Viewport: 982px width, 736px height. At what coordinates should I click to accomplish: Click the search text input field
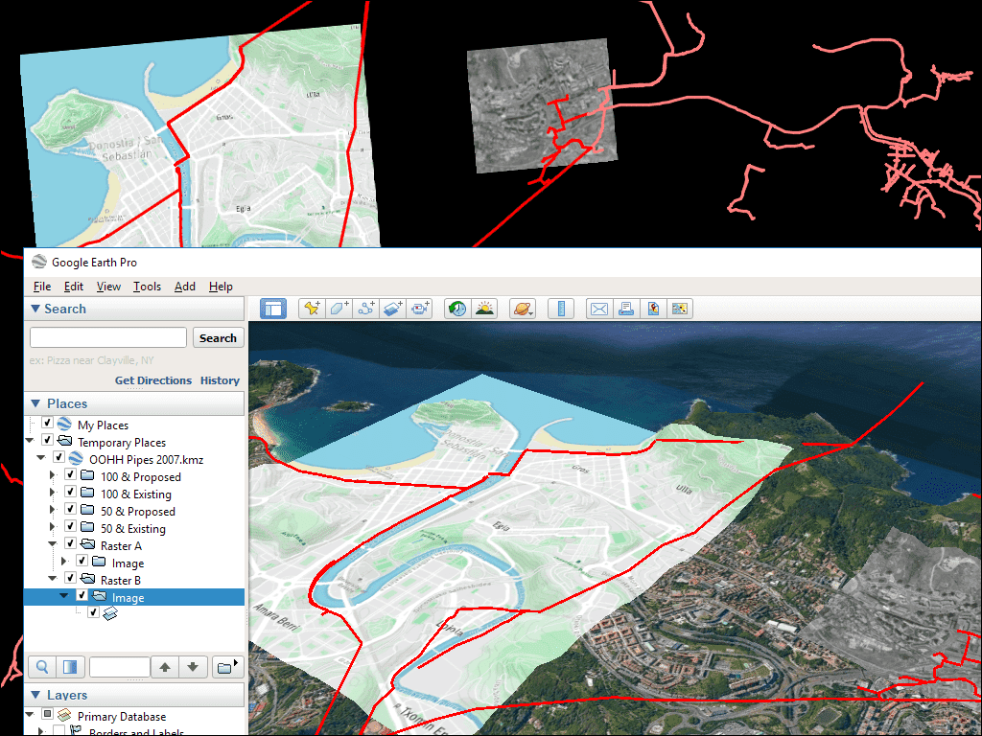[108, 337]
